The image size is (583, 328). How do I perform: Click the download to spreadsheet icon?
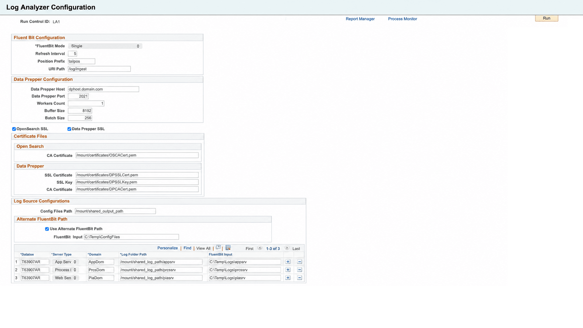(x=228, y=248)
